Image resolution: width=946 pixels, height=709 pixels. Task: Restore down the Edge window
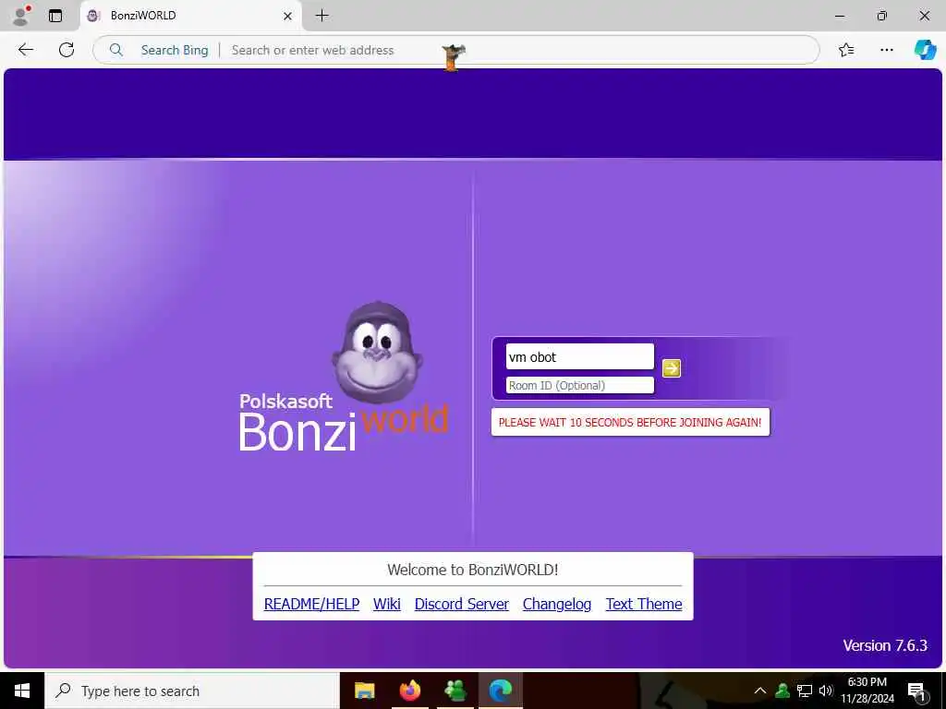click(882, 16)
